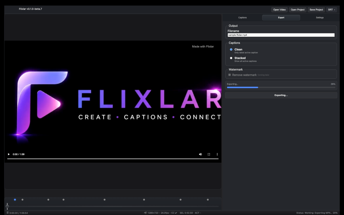Click the 'SEL 0:02.50' status entry
The height and width of the screenshot is (215, 344).
click(x=186, y=213)
